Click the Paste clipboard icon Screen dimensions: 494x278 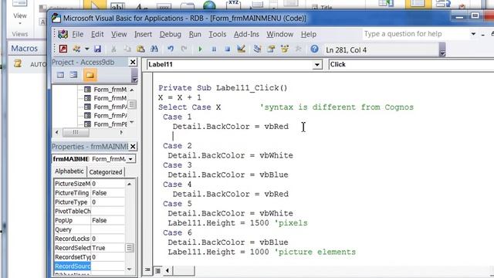click(140, 49)
